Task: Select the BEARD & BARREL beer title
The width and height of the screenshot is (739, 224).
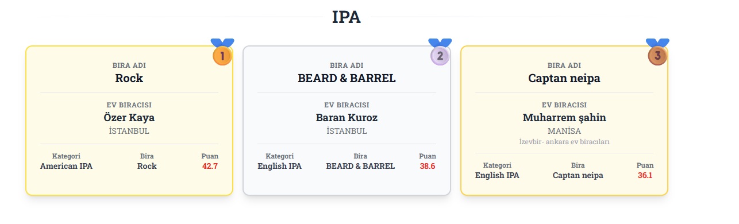Action: pyautogui.click(x=347, y=78)
